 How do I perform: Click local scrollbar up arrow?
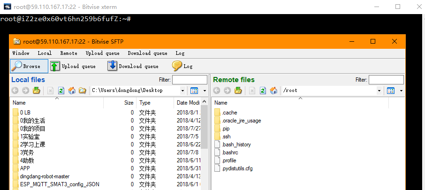(x=205, y=101)
